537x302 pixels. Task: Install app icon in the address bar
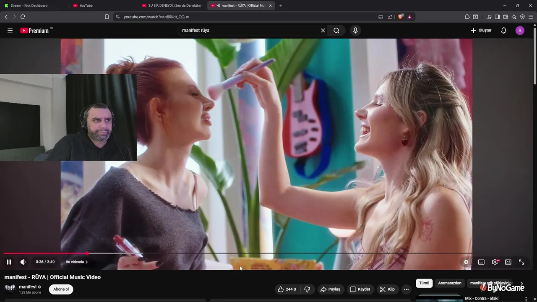point(381,17)
